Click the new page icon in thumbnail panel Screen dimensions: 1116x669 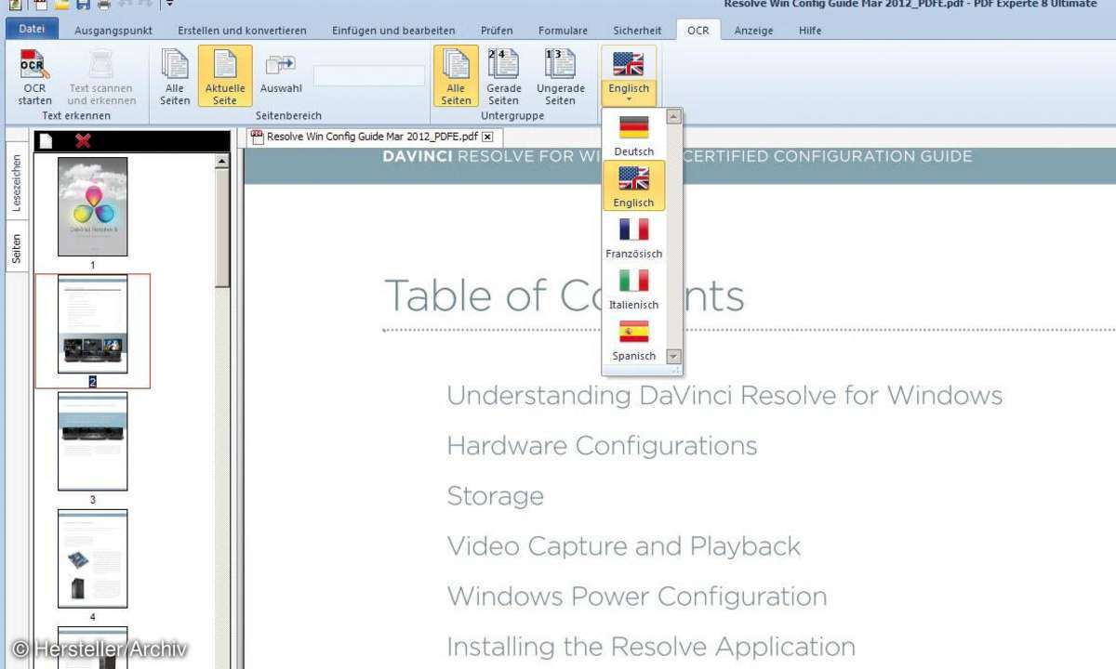tap(46, 141)
